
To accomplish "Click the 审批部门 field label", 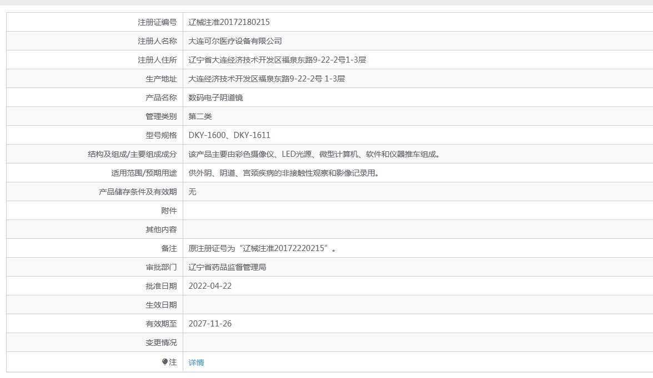I will pos(161,267).
